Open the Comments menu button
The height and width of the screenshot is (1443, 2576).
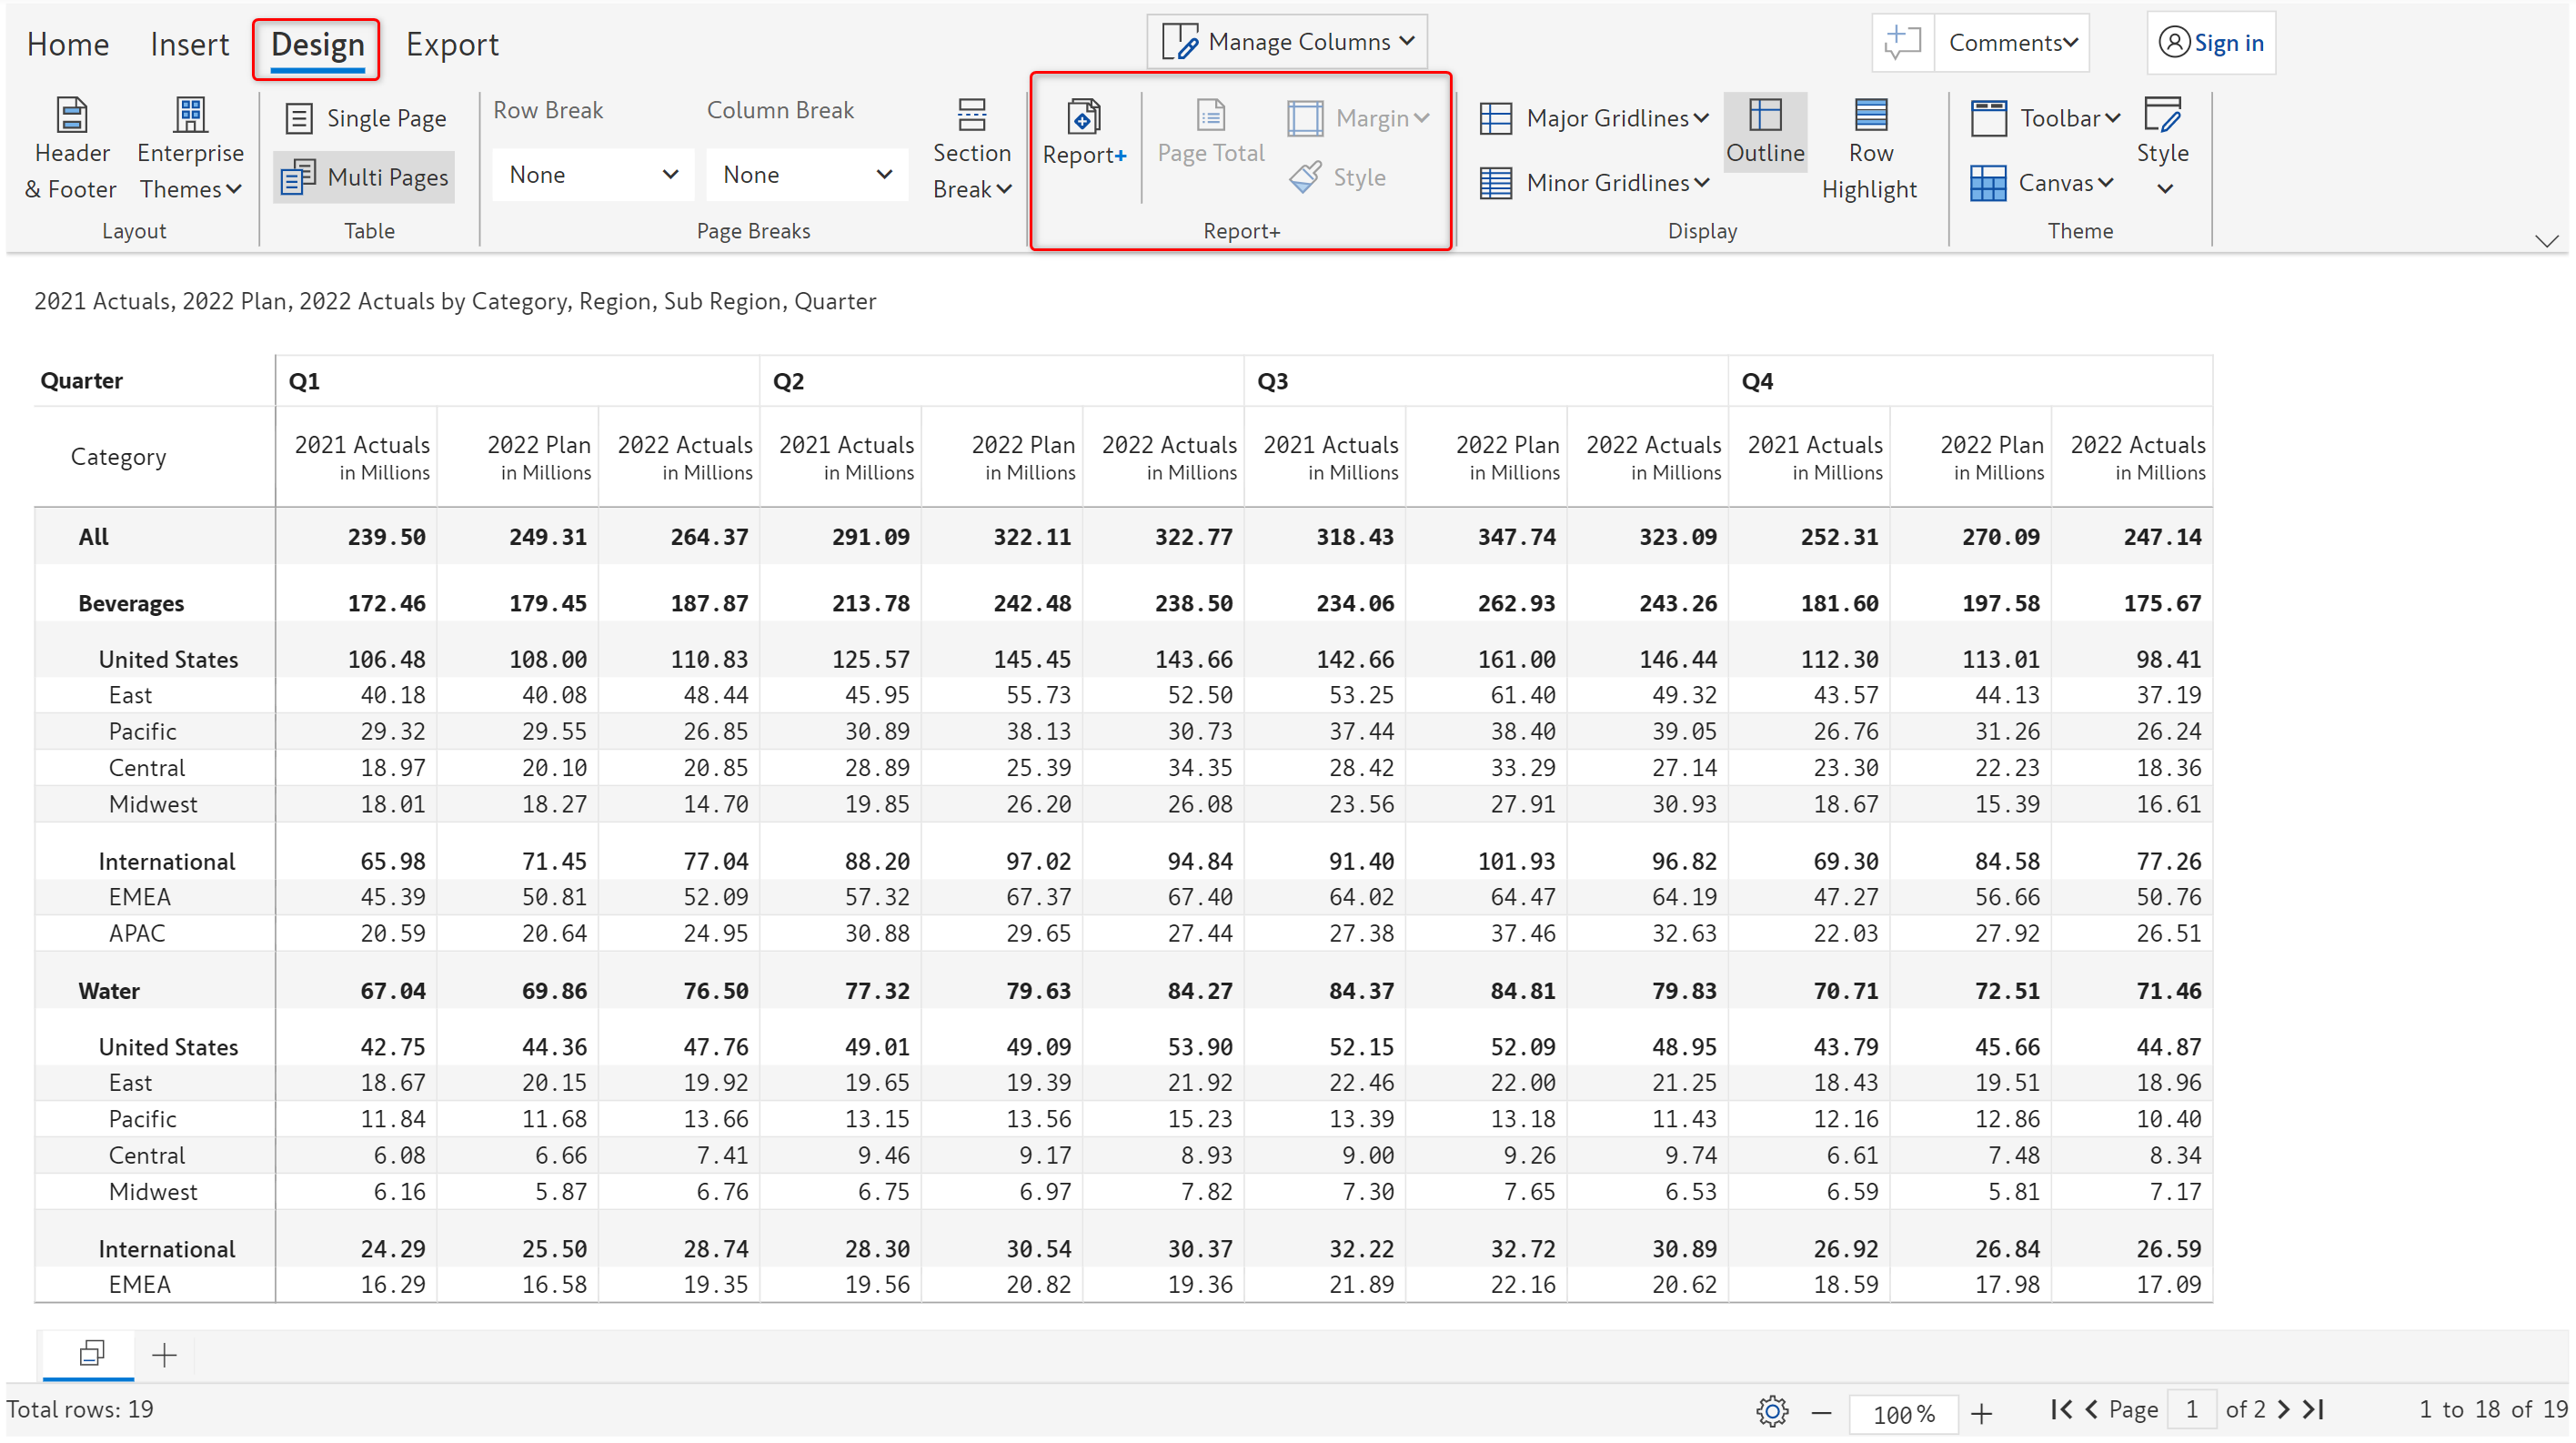point(2012,43)
